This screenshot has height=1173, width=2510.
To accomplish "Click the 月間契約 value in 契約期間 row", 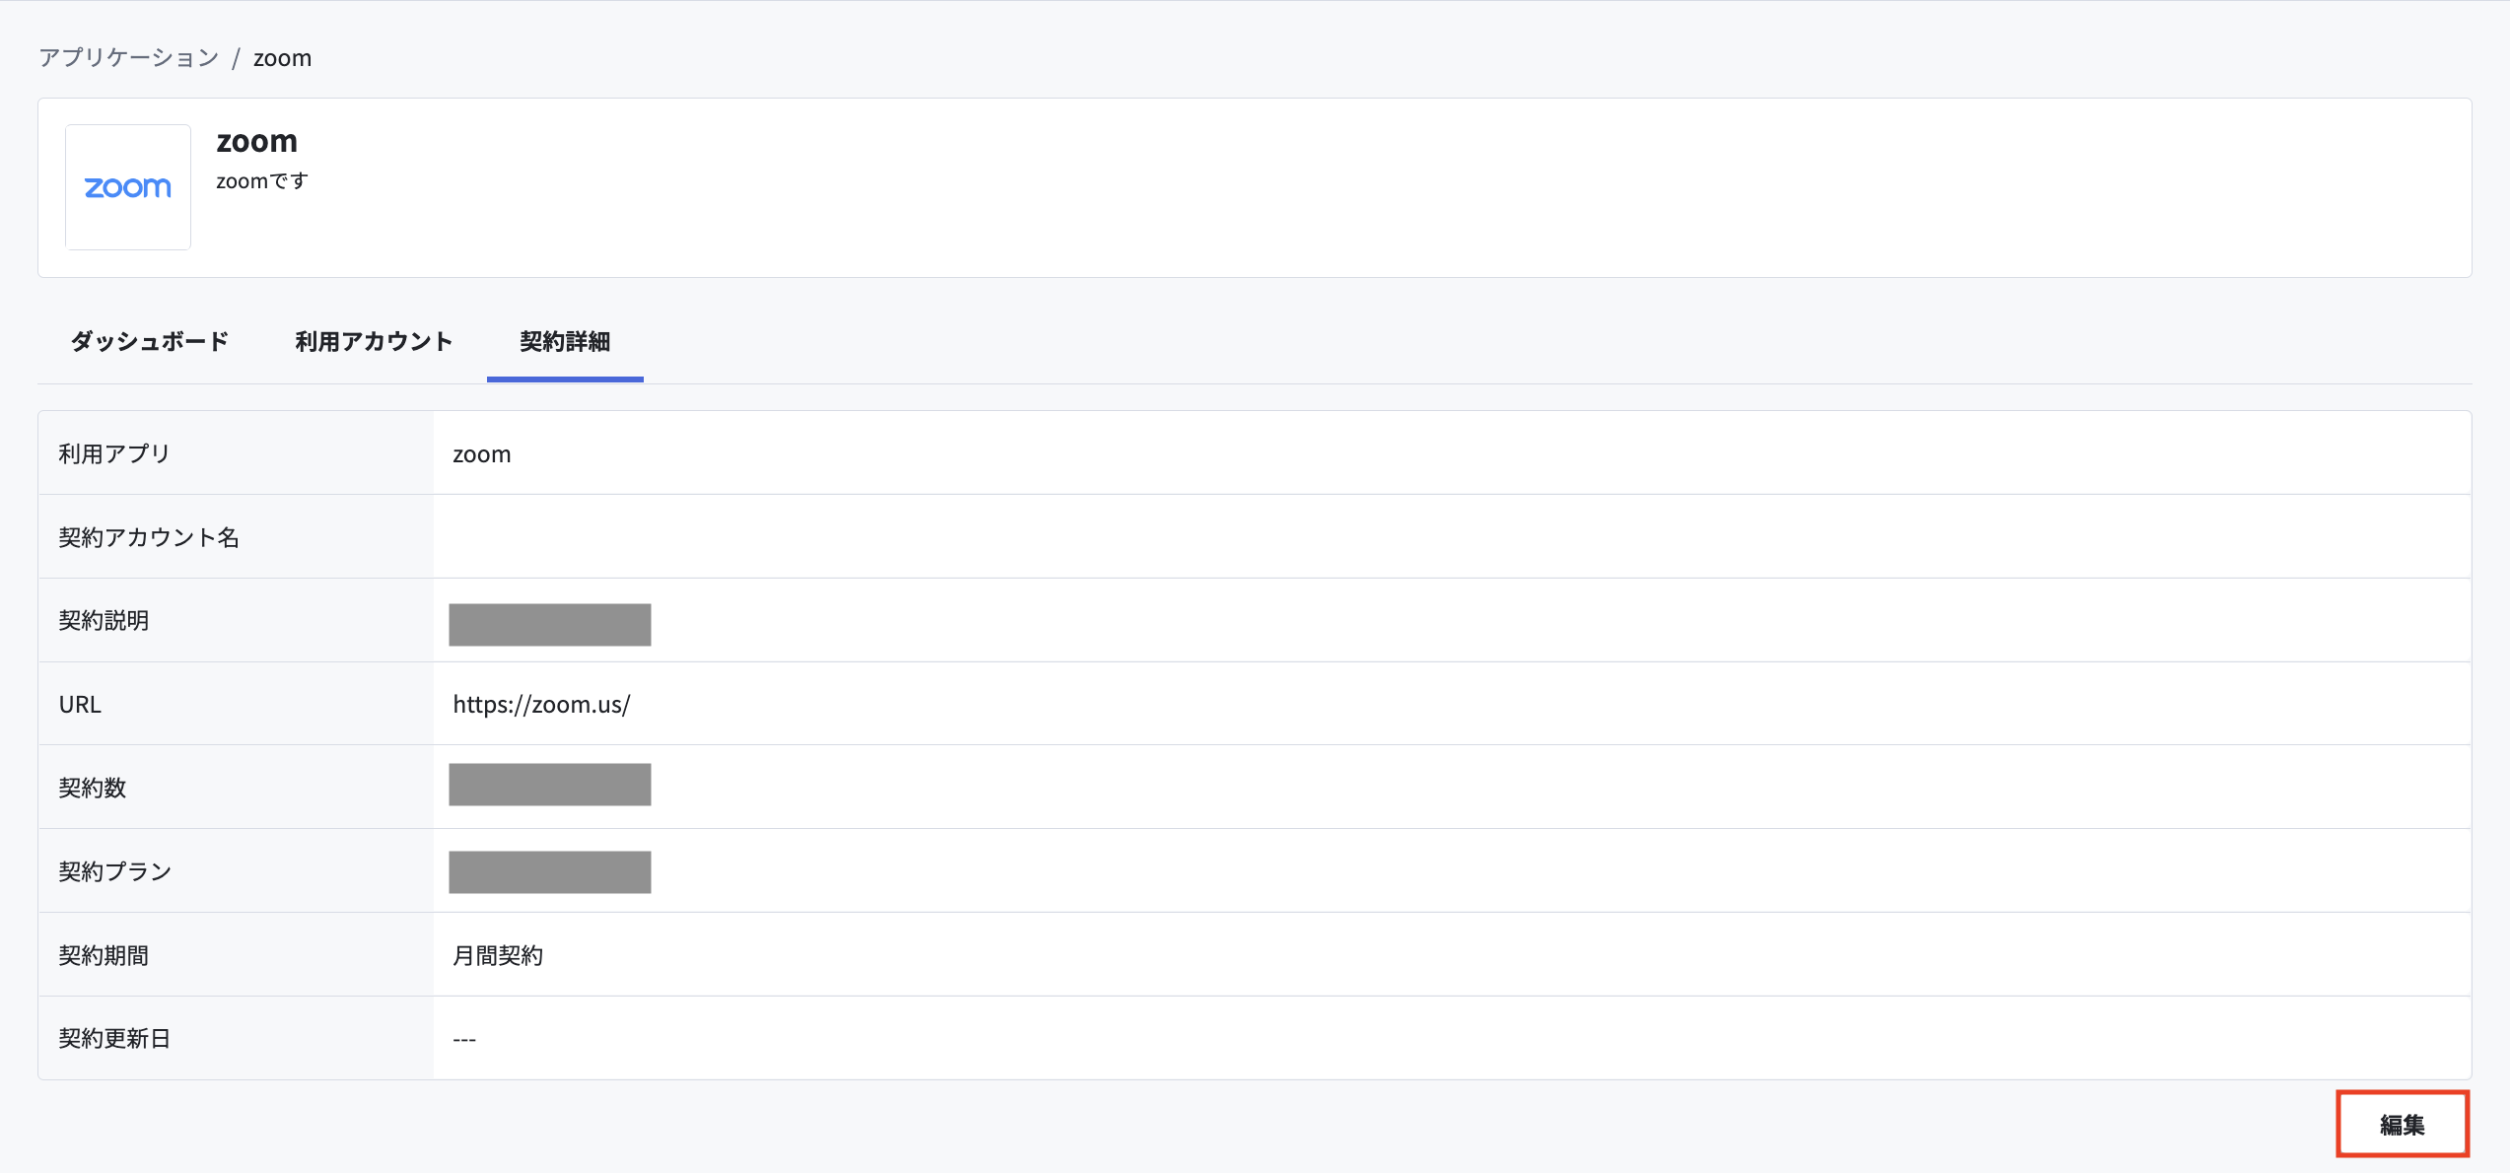I will click(x=498, y=955).
